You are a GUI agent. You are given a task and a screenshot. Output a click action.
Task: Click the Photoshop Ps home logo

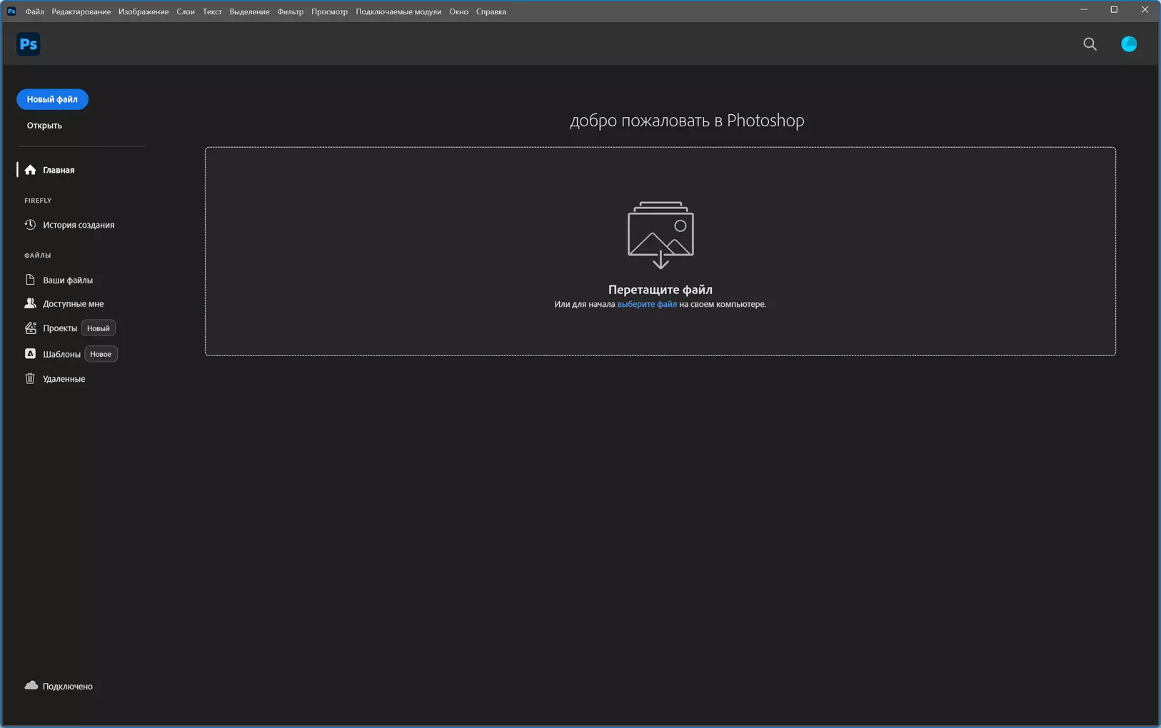tap(29, 44)
